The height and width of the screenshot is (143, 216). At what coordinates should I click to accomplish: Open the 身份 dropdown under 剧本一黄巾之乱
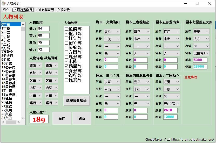point(112,89)
